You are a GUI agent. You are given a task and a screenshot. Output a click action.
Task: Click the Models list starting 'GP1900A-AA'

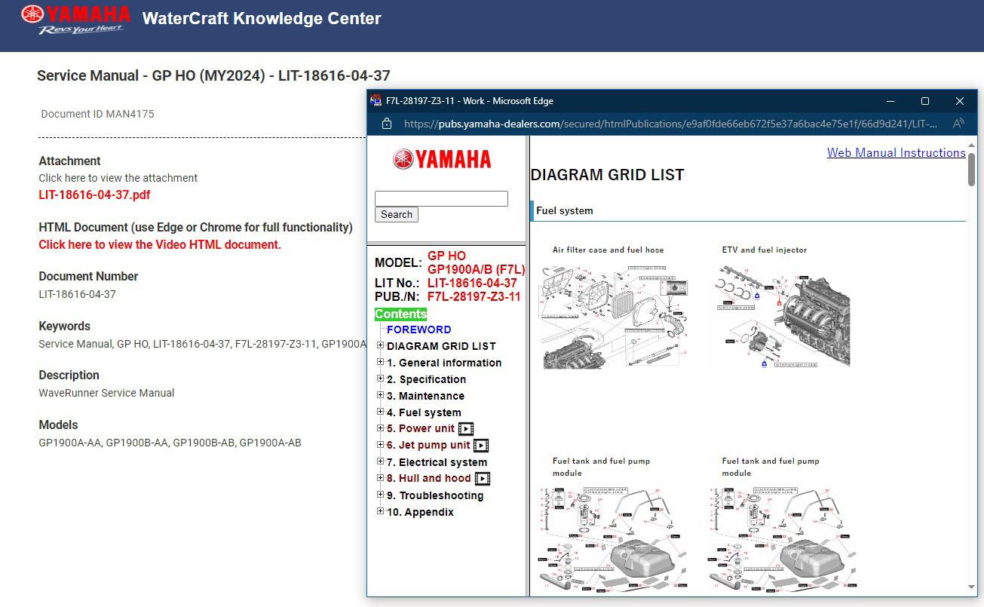[x=170, y=443]
